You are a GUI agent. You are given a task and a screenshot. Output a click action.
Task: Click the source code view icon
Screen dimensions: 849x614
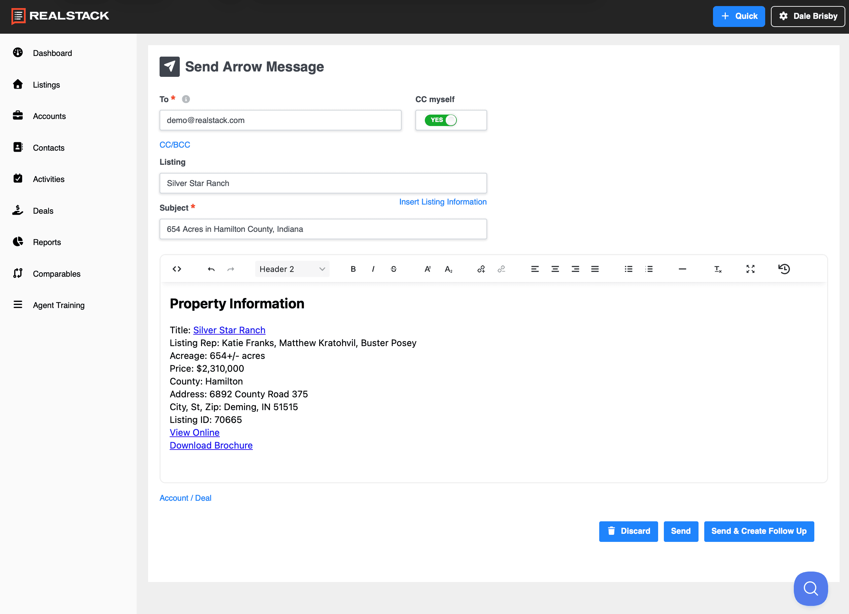coord(177,269)
